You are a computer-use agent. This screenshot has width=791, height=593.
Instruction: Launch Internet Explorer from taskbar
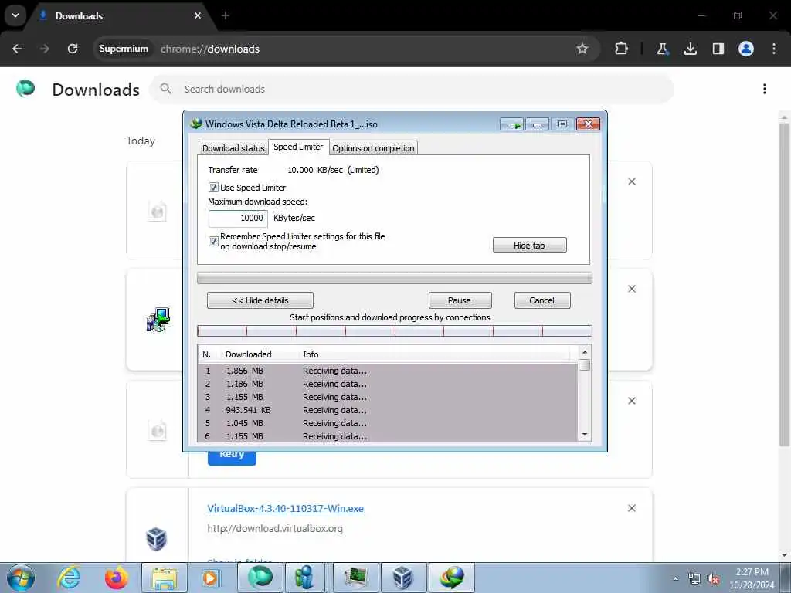point(69,578)
